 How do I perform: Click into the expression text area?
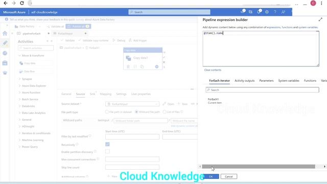click(261, 49)
